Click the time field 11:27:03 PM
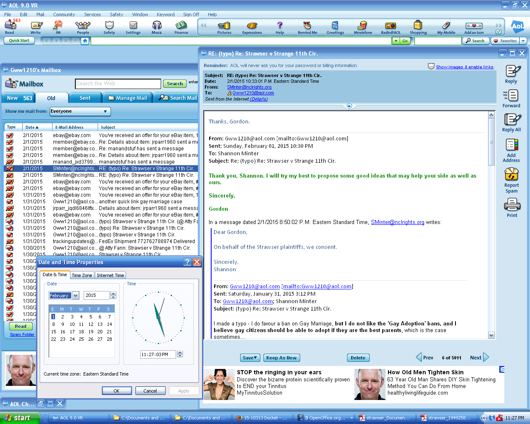The height and width of the screenshot is (424, 530). [158, 354]
